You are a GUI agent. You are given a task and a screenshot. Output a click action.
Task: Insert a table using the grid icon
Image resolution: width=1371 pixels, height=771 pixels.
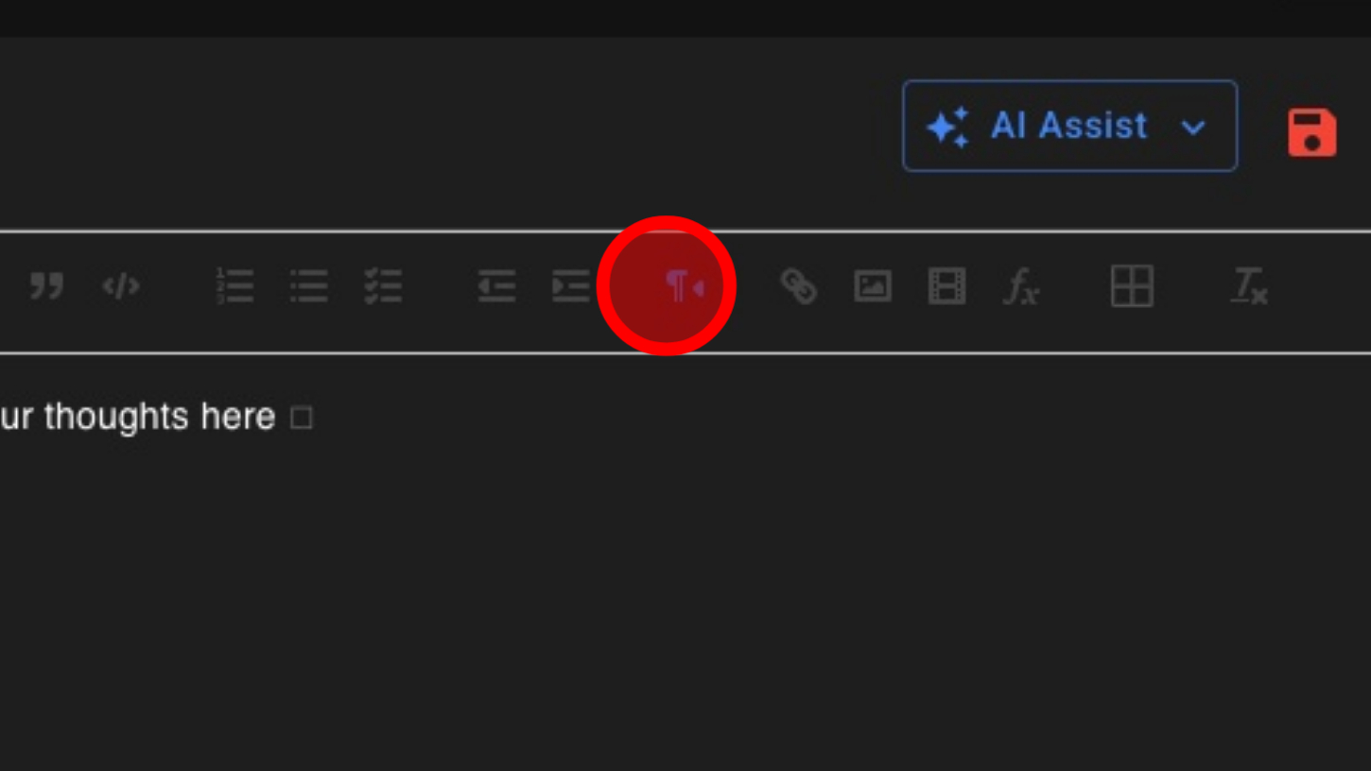coord(1132,285)
